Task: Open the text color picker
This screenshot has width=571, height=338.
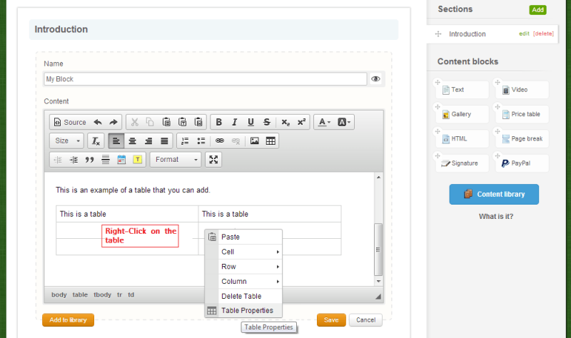Action: tap(323, 122)
